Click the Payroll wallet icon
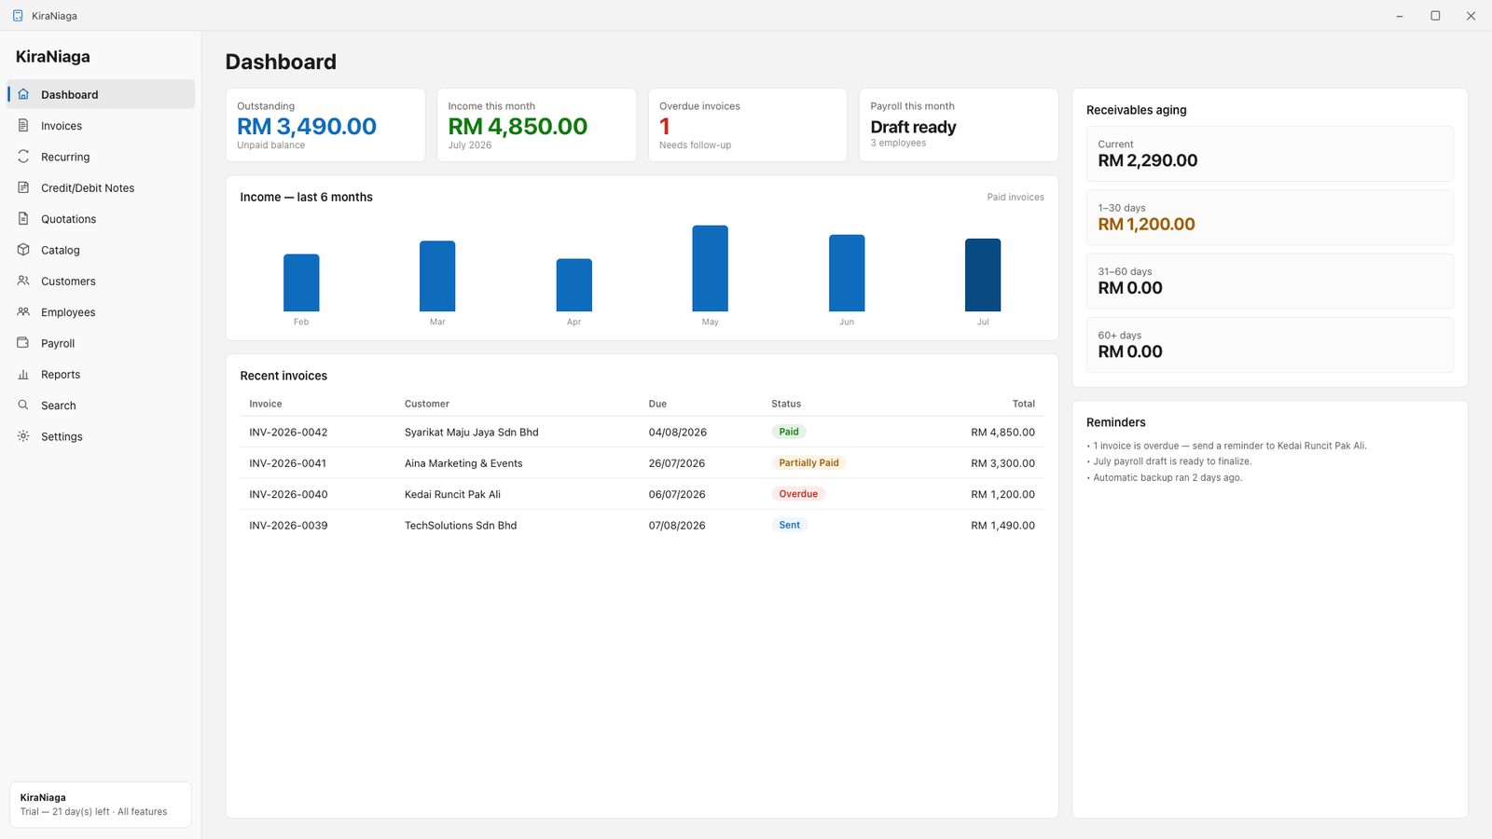Screen dimensions: 1492x839 point(23,343)
